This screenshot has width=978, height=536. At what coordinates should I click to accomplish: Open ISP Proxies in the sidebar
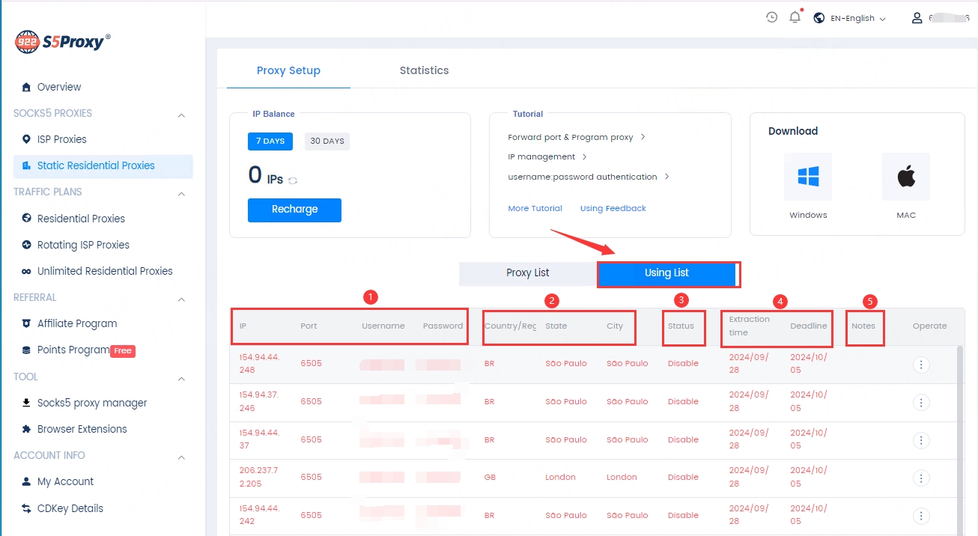[x=61, y=139]
